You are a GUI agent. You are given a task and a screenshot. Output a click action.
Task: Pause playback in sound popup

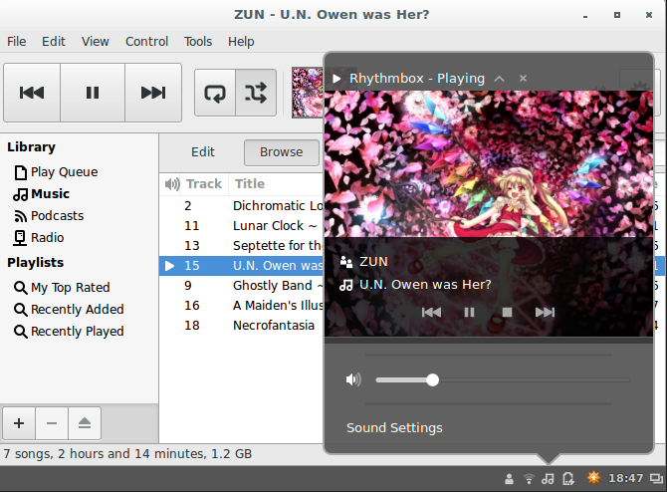469,313
